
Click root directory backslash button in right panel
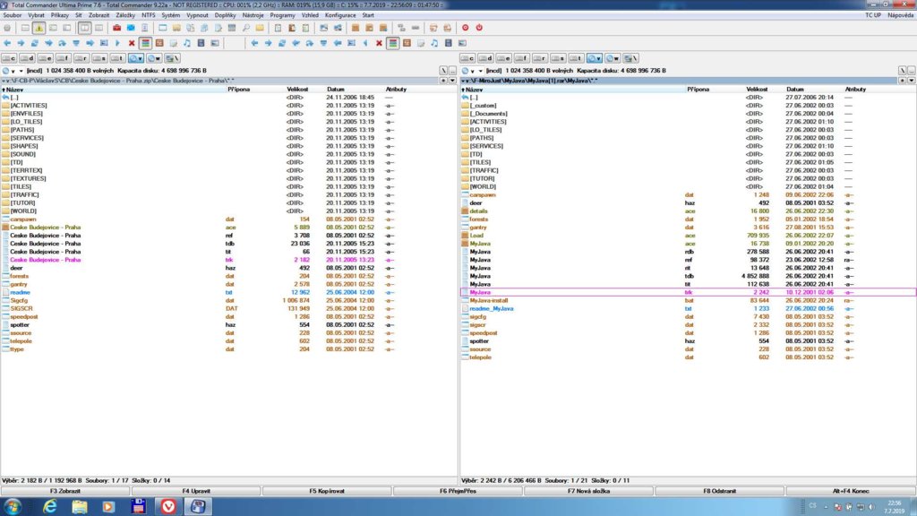(x=903, y=70)
